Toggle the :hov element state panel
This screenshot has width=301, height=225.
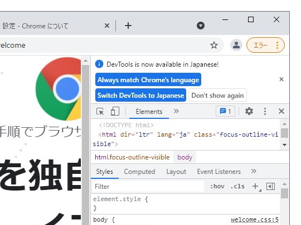coord(217,186)
